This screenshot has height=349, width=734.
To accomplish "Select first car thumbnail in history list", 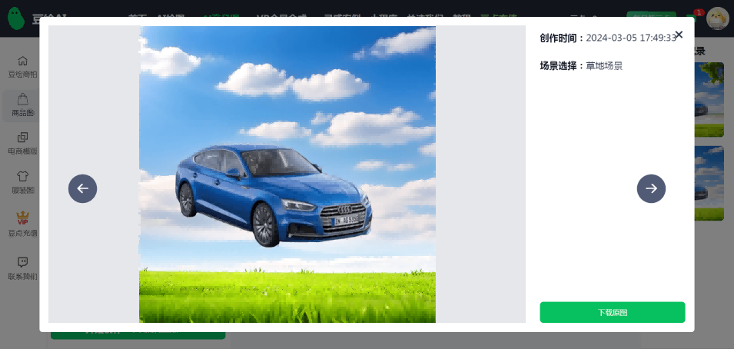I will [x=709, y=100].
